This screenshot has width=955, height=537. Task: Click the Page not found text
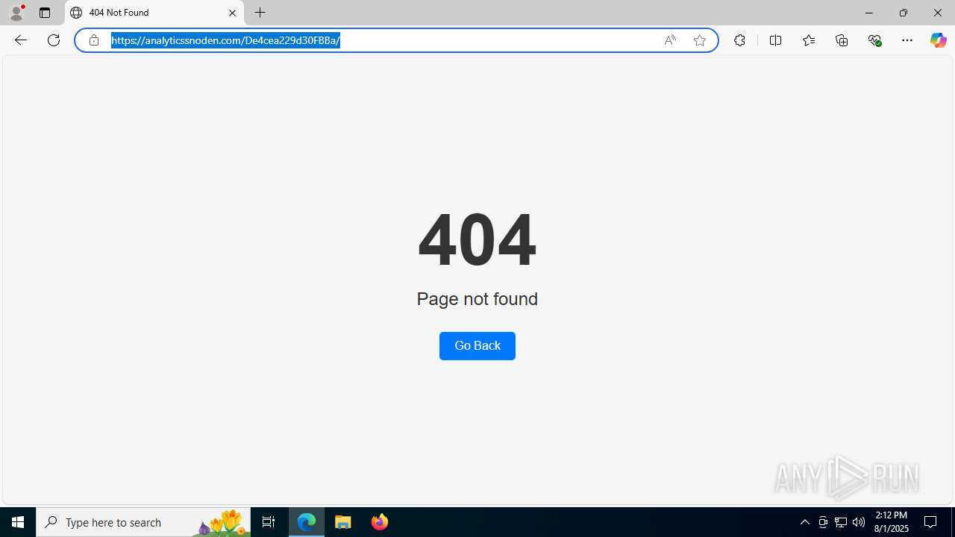point(477,299)
